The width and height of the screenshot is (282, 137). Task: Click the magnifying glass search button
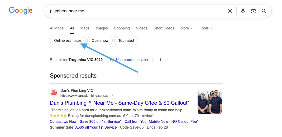coord(264,11)
